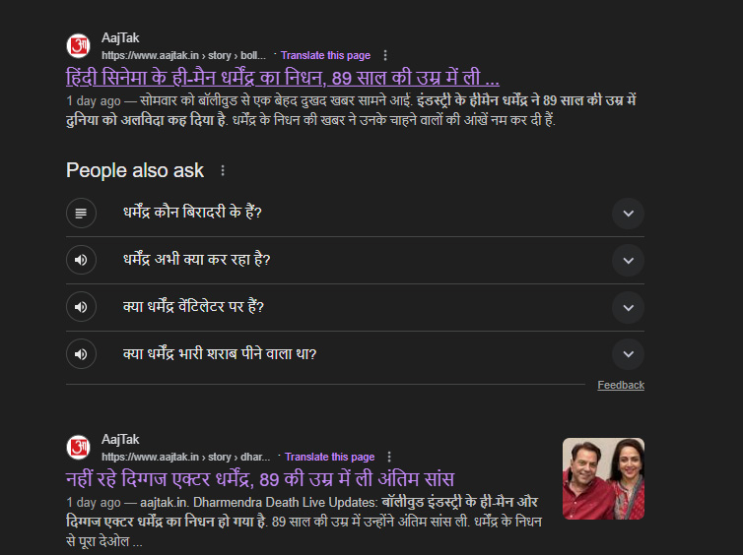Viewport: 743px width, 555px height.
Task: Click the AajTak favicon of the second result
Action: 79,448
